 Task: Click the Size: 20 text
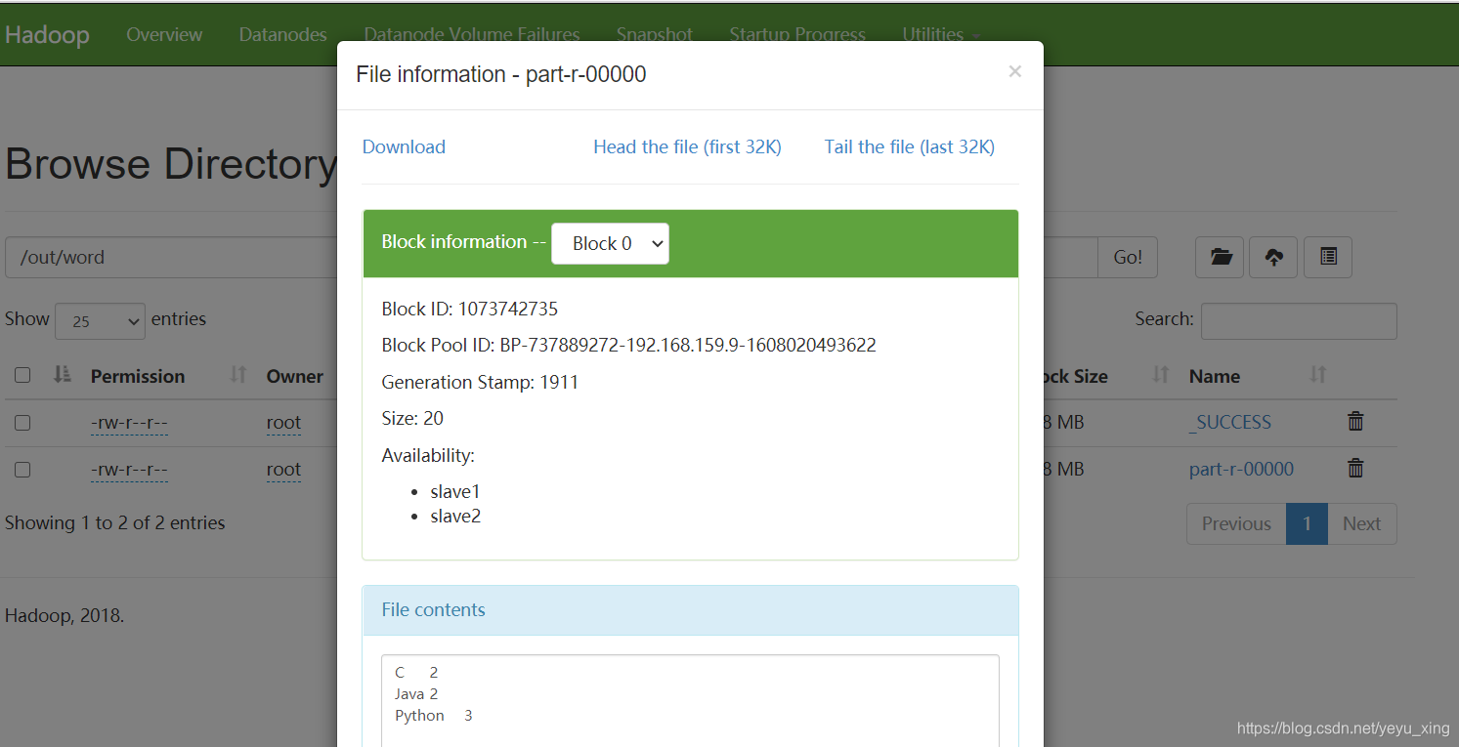412,418
